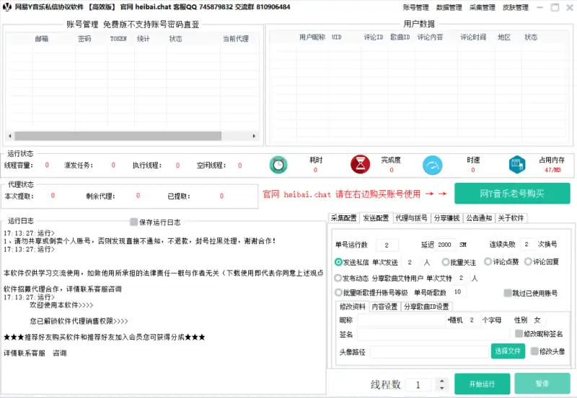The image size is (577, 398).
Task: Choose the 评论点赞 radio option
Action: 488,262
